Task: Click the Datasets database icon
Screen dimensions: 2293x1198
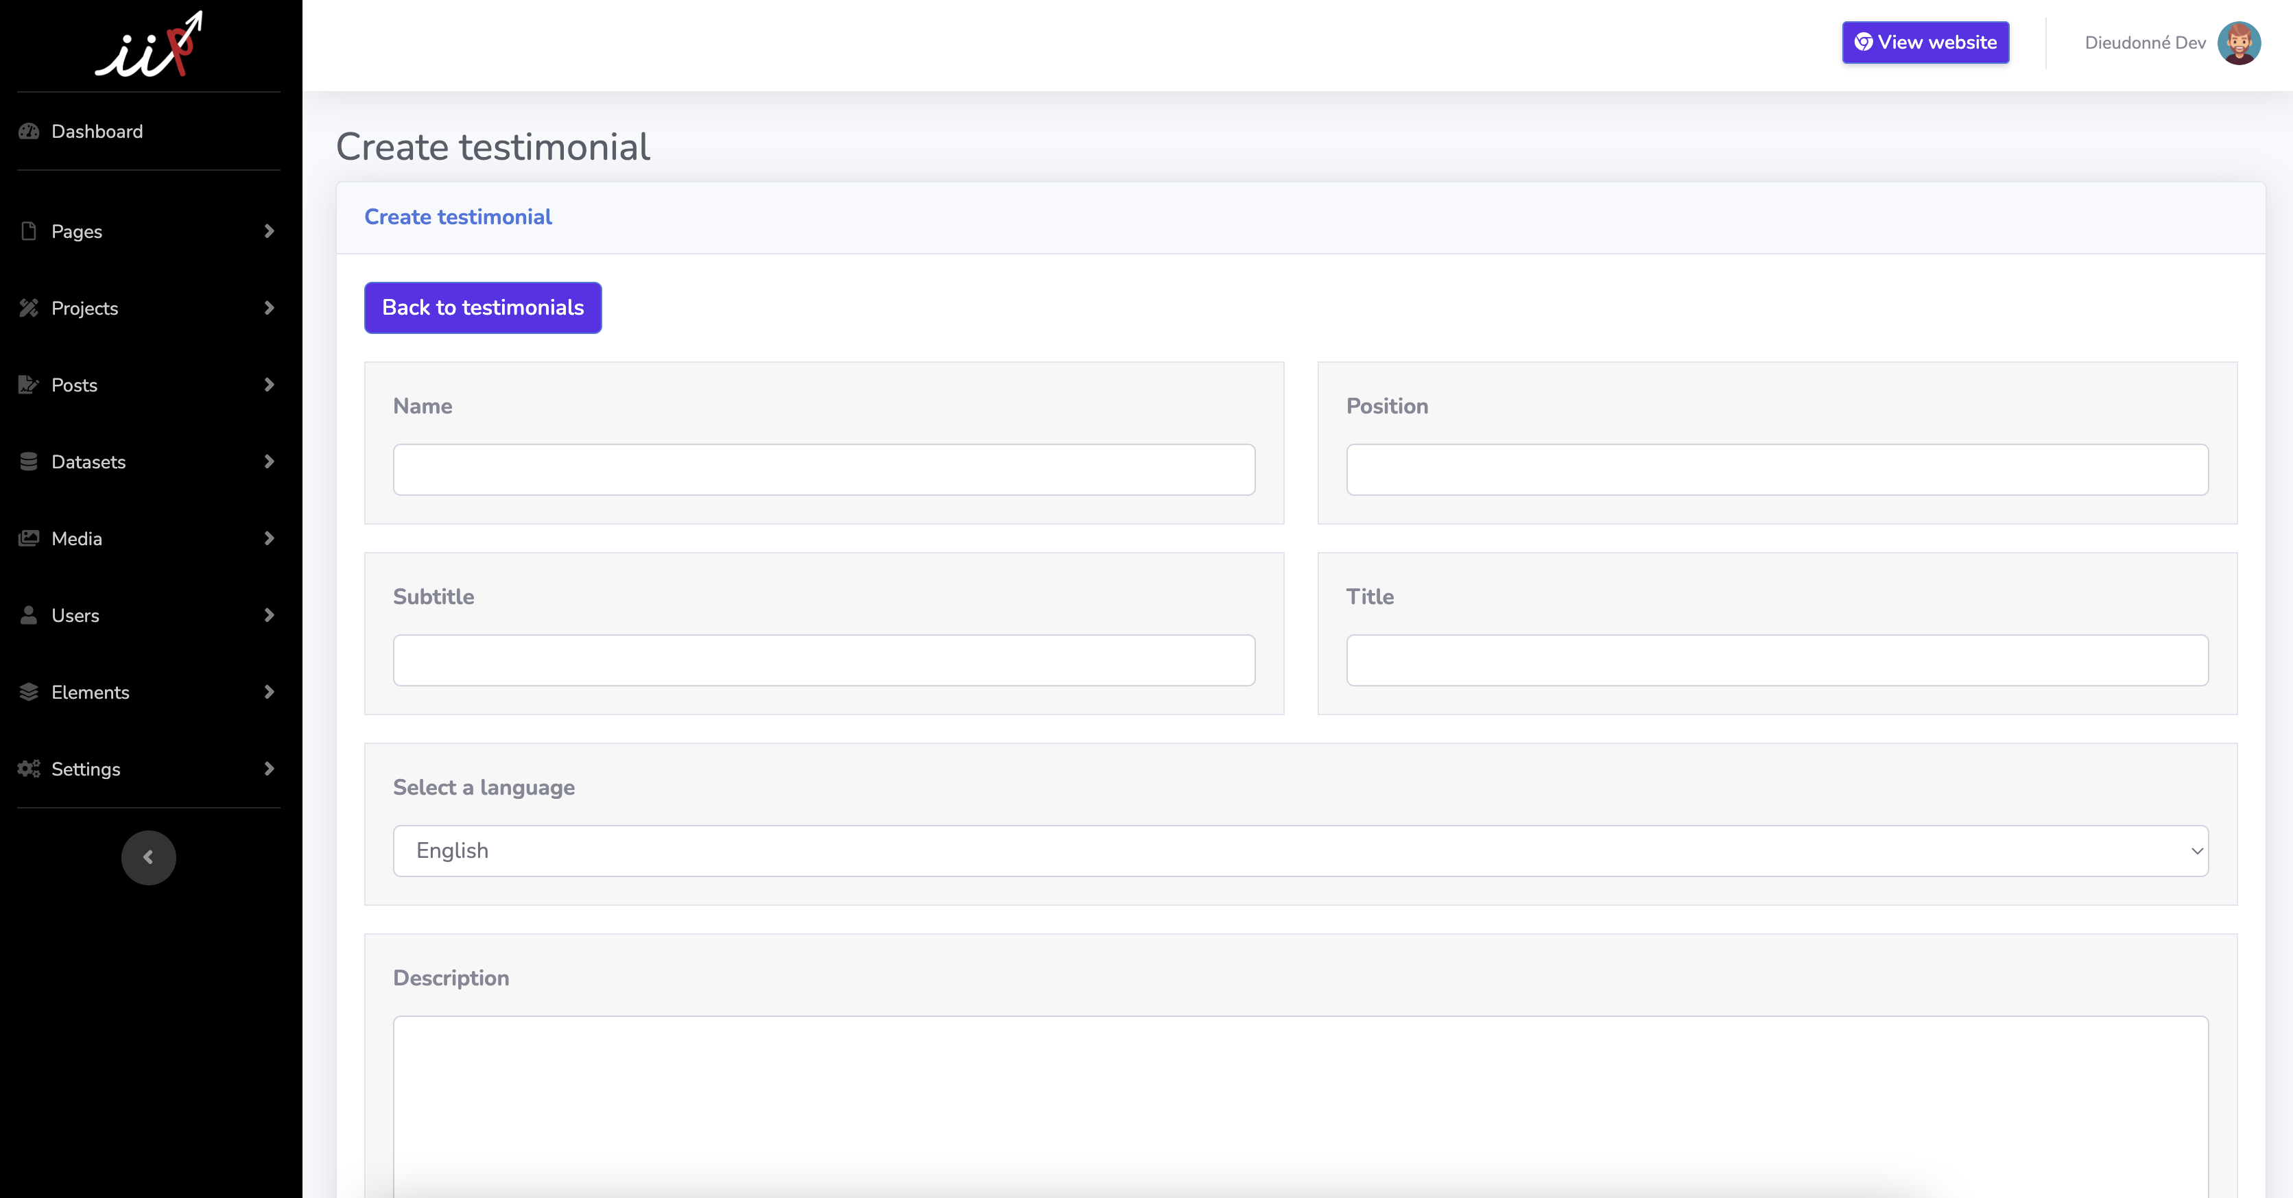Action: click(29, 462)
